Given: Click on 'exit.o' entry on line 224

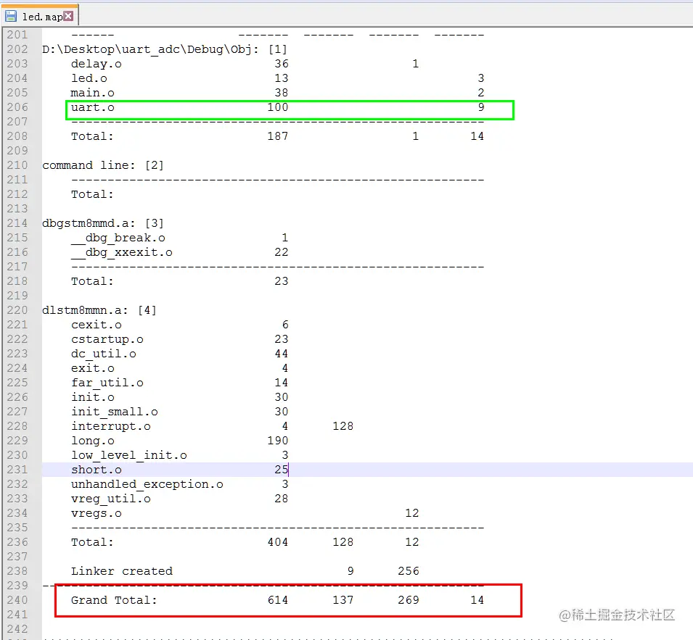Looking at the screenshot, I should 92,368.
